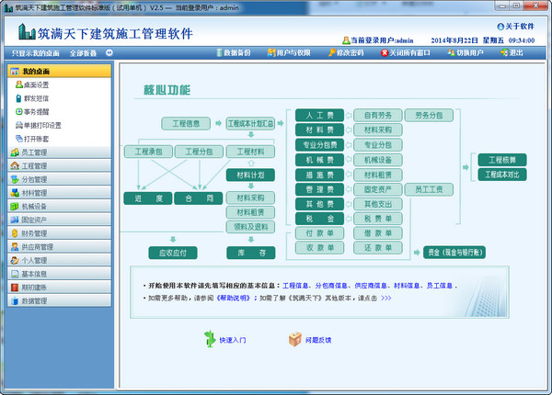Click the 修改密码 key icon
The width and height of the screenshot is (552, 395).
click(332, 52)
